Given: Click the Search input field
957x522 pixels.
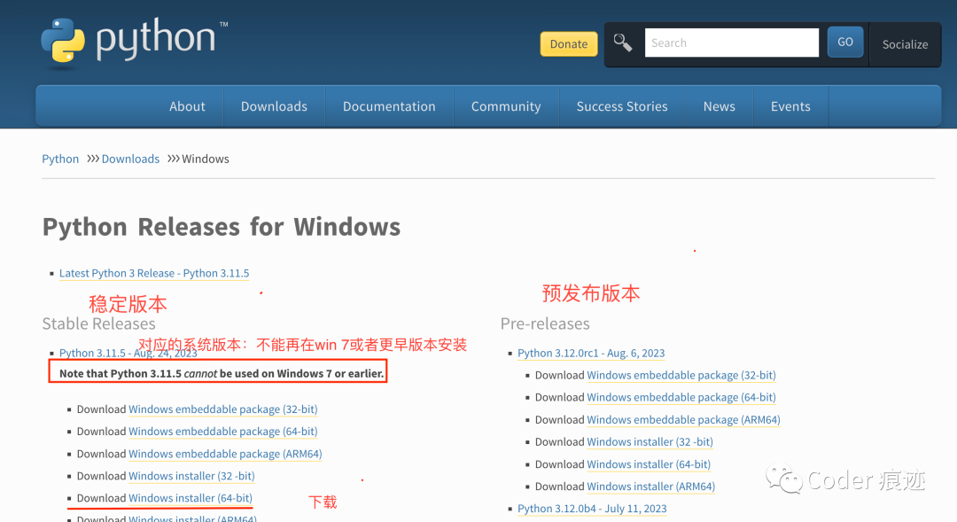Looking at the screenshot, I should point(732,42).
